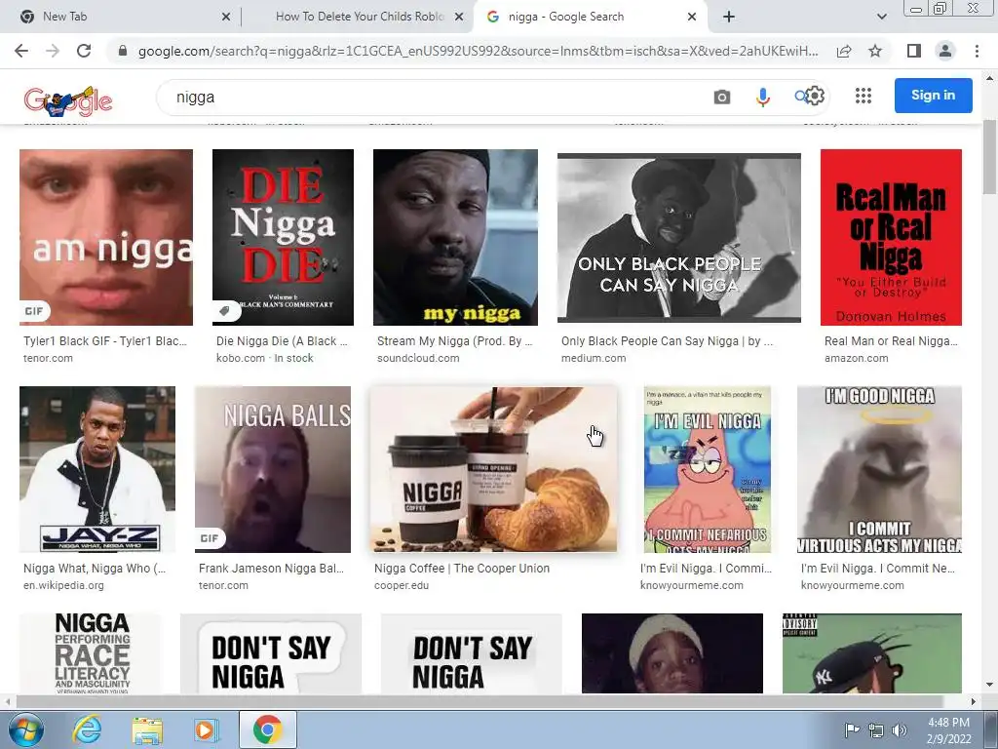
Task: Click the browser forward arrow
Action: click(x=53, y=51)
